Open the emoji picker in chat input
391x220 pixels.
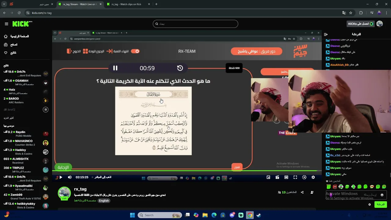(382, 195)
